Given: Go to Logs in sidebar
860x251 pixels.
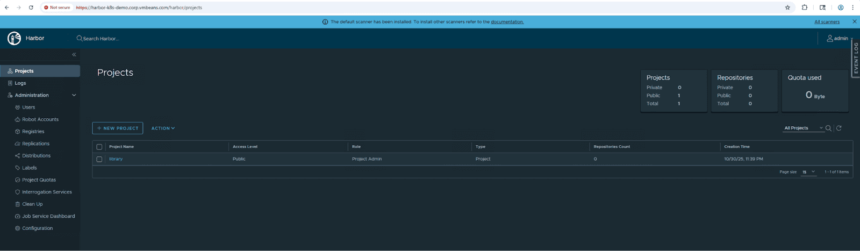Looking at the screenshot, I should (x=20, y=83).
